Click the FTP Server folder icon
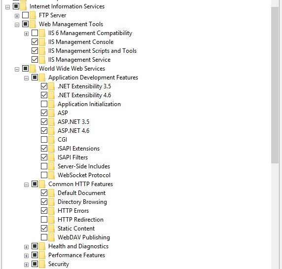This screenshot has height=269, width=282. pyautogui.click(x=33, y=15)
